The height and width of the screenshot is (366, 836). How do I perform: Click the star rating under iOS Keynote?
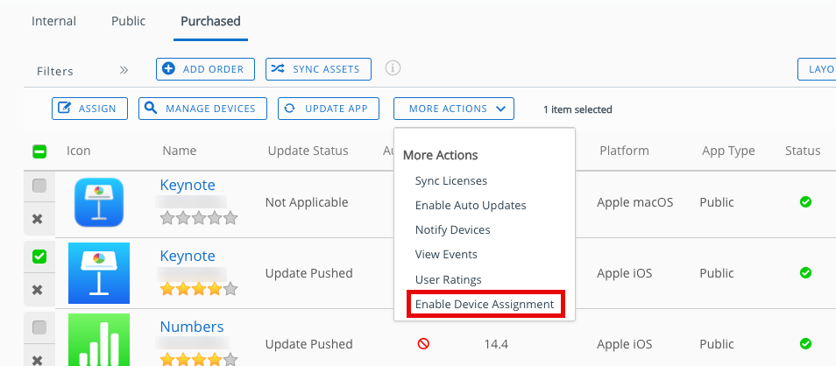pos(198,288)
